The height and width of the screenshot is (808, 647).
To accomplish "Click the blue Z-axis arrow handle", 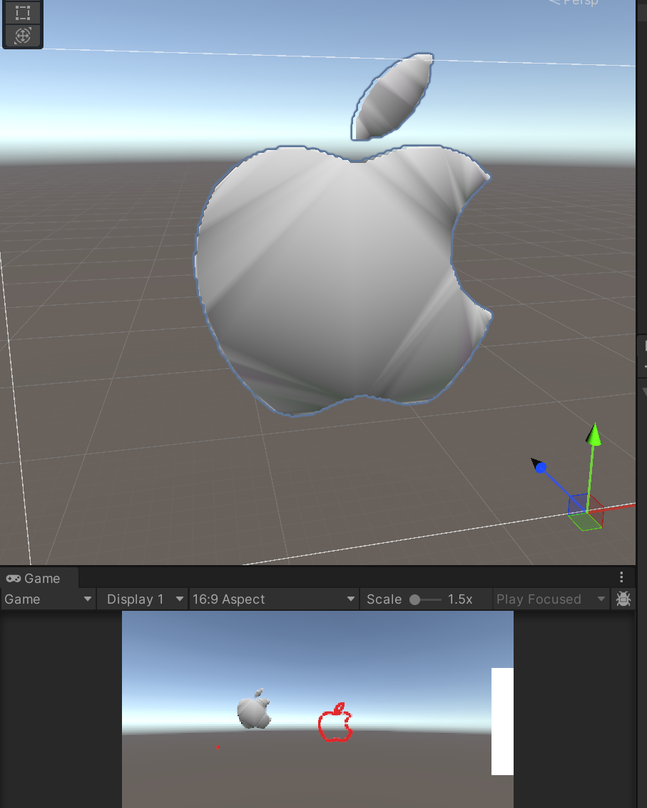I will point(540,467).
